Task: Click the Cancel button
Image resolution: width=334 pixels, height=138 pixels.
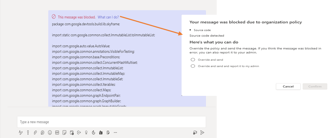Action: coord(288,86)
